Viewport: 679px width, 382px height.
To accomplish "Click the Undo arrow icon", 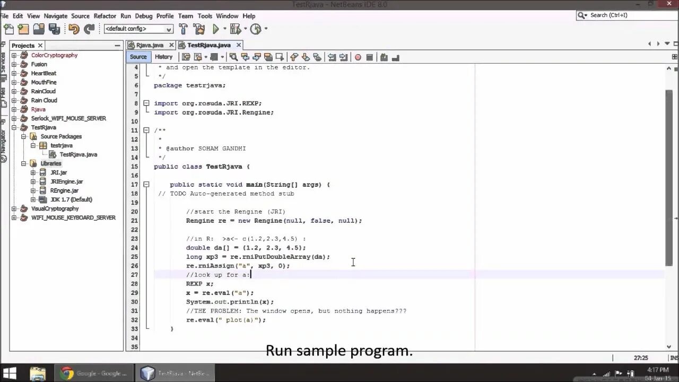I will (74, 29).
